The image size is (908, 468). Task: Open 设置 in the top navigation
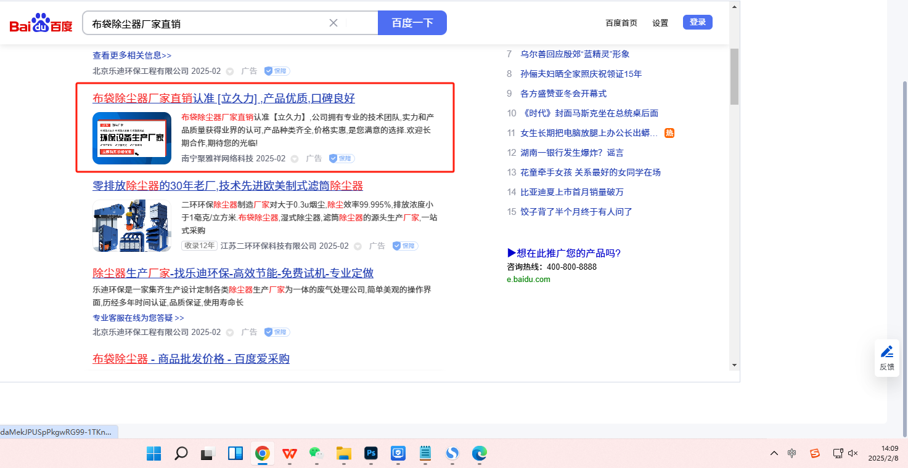pyautogui.click(x=660, y=23)
